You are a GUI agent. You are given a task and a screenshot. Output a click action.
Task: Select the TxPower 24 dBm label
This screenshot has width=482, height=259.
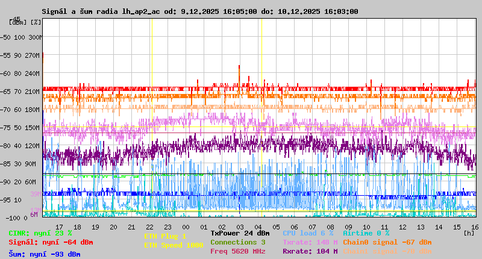click(240, 233)
